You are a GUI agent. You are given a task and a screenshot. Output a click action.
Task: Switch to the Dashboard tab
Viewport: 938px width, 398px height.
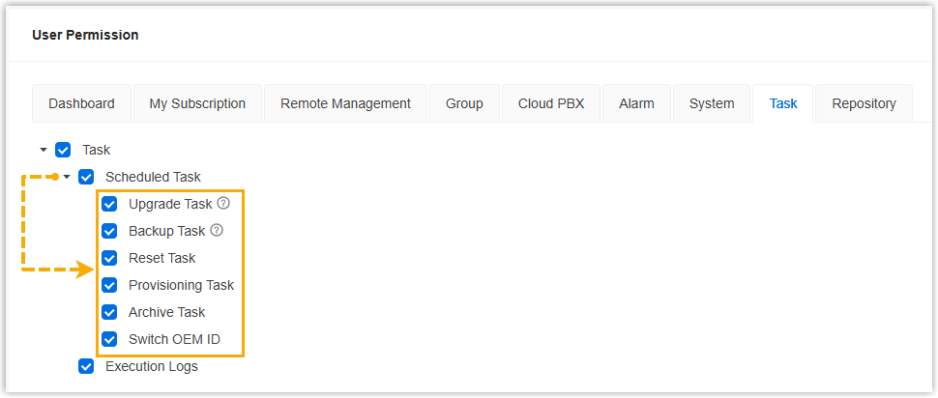click(82, 103)
